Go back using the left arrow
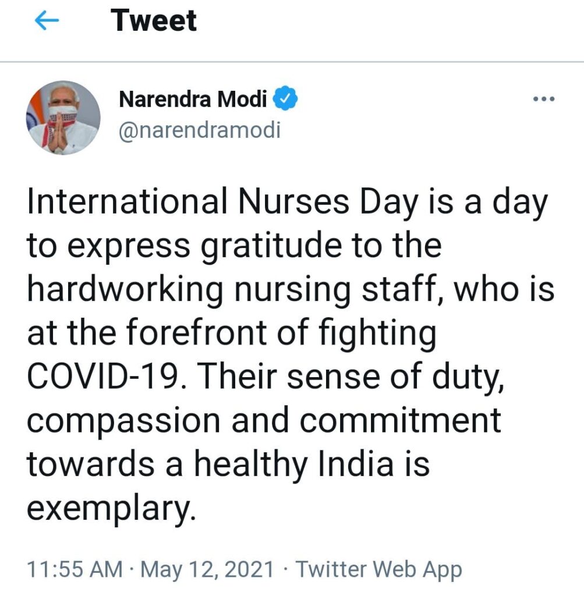This screenshot has height=596, width=584. (x=47, y=22)
